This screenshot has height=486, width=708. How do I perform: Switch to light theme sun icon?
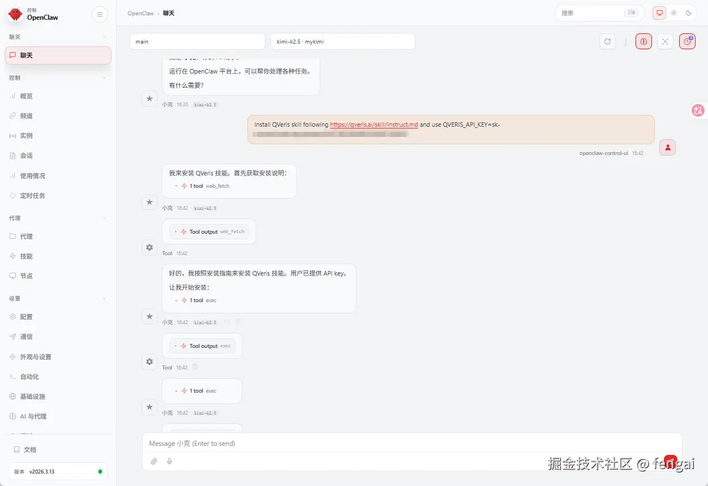(x=674, y=13)
